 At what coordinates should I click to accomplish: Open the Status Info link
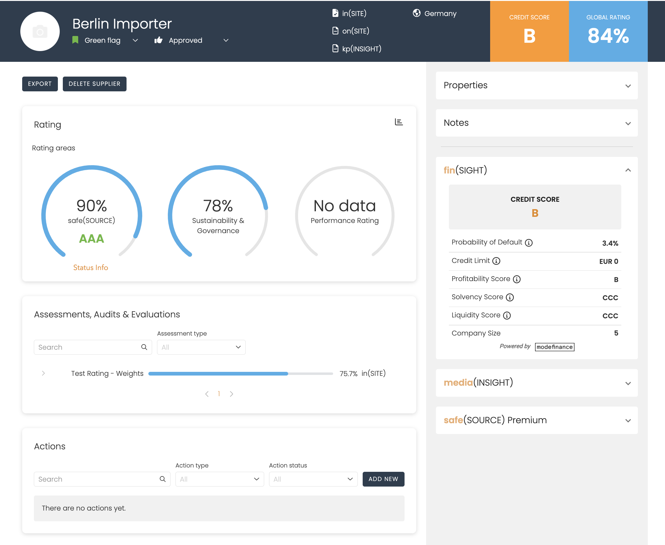pyautogui.click(x=91, y=267)
